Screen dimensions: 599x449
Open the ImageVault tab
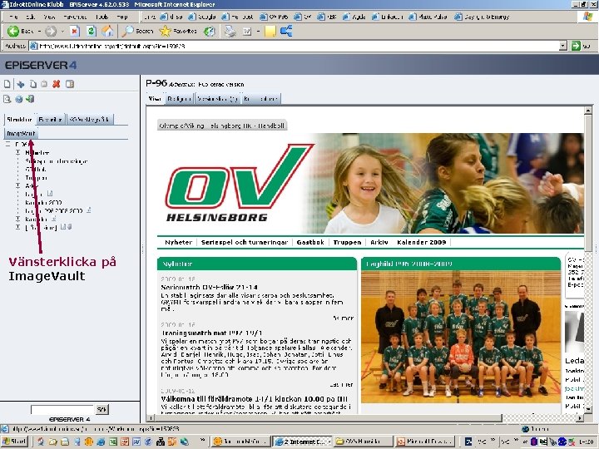click(x=21, y=134)
